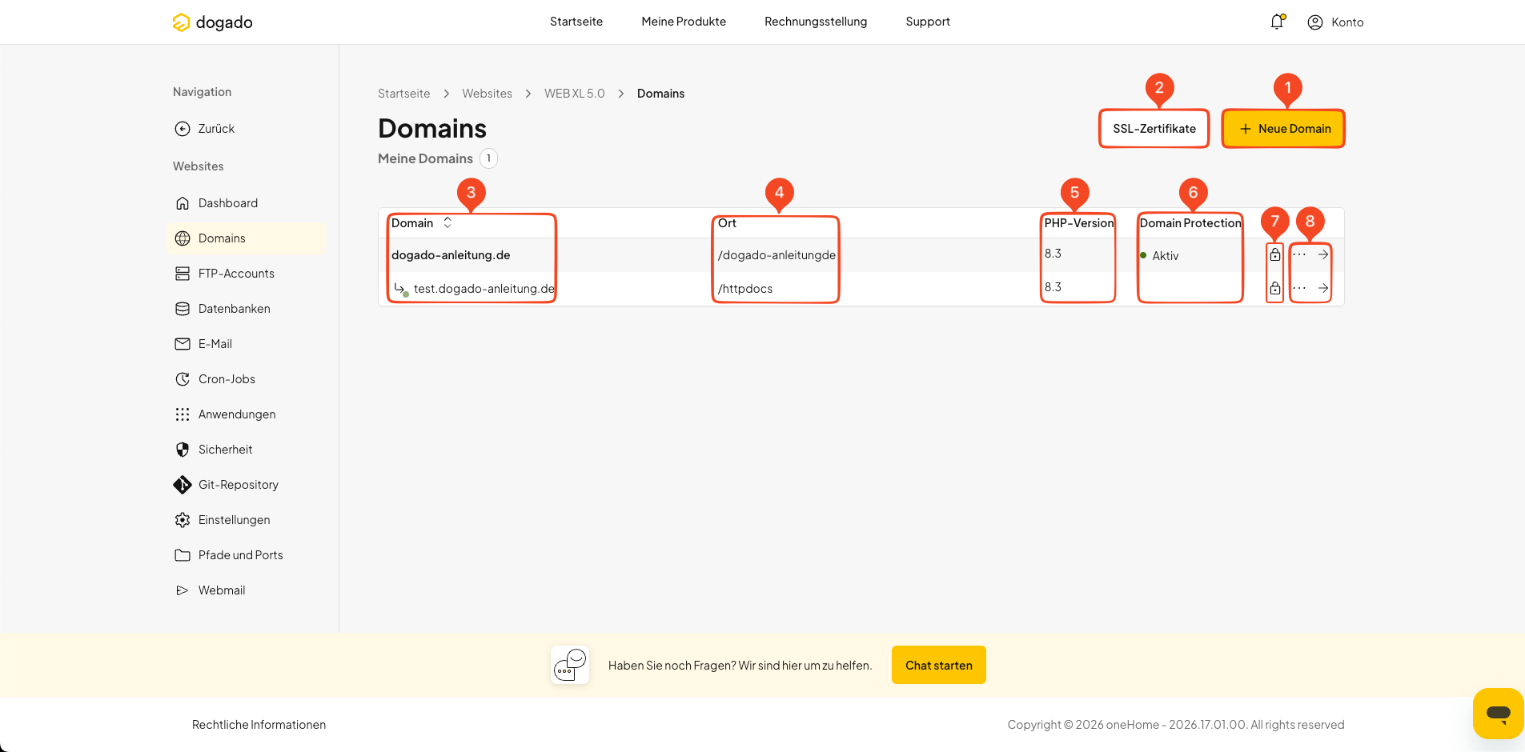Click the Startseite breadcrumb link
This screenshot has height=752, width=1525.
coord(403,94)
